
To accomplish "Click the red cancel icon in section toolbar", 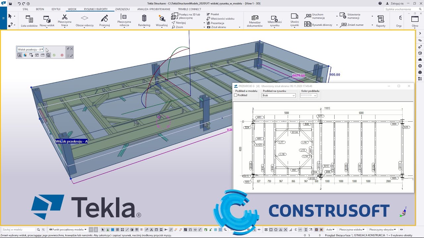I will (62, 55).
